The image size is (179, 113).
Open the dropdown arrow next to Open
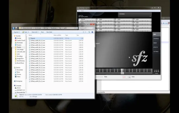point(28,32)
